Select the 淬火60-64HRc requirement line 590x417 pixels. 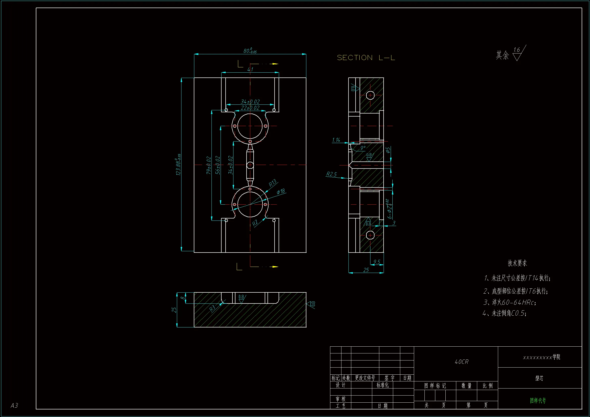(510, 302)
